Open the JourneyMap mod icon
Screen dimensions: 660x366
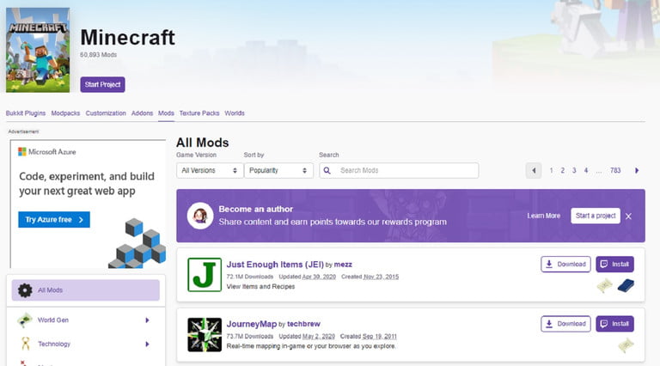[205, 334]
